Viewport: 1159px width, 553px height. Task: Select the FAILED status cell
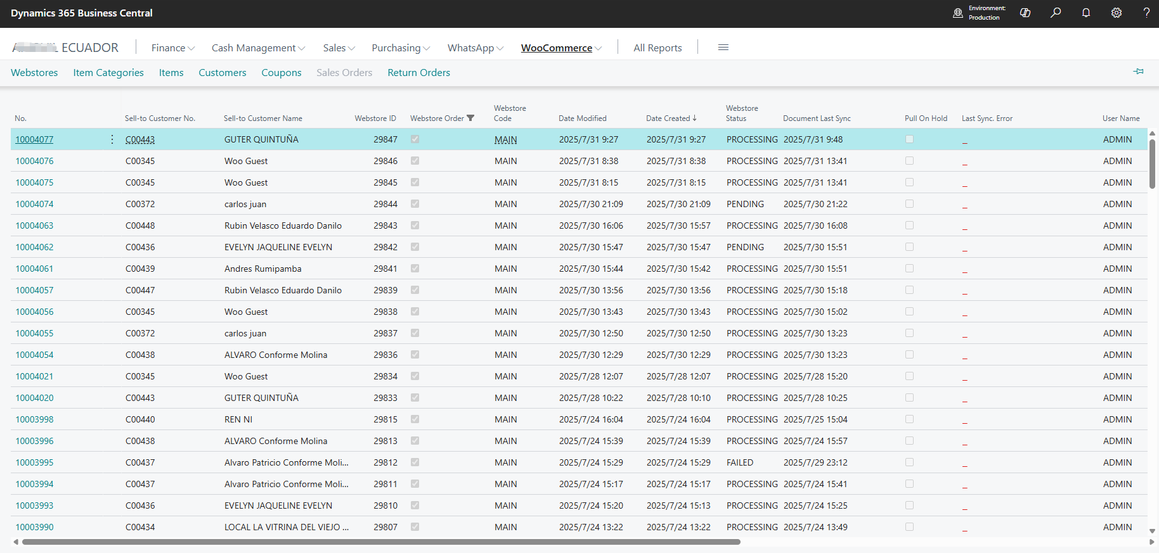740,462
